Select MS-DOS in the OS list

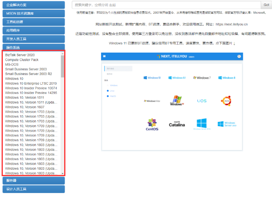pos(11,64)
